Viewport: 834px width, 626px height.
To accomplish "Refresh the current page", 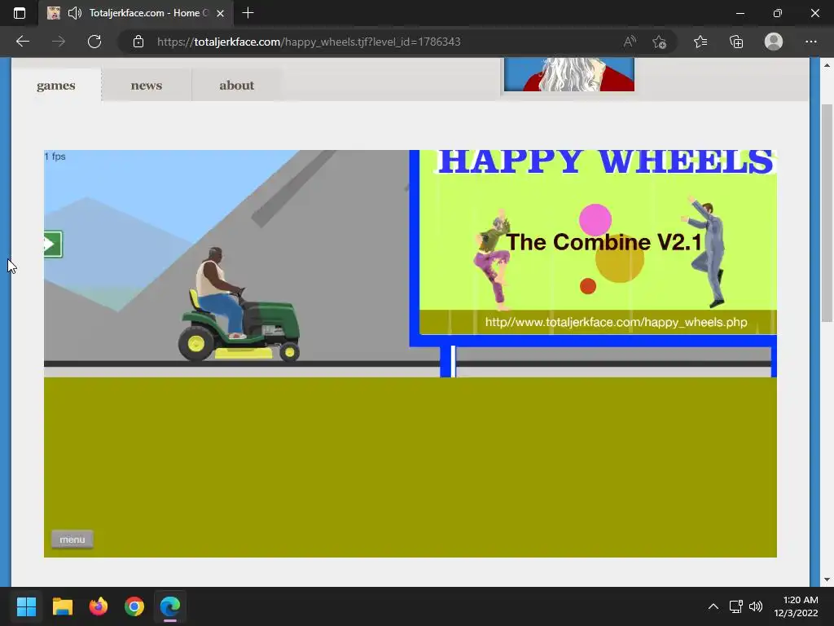I will (x=94, y=42).
